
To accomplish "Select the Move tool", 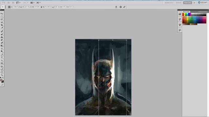I will pos(2,14).
